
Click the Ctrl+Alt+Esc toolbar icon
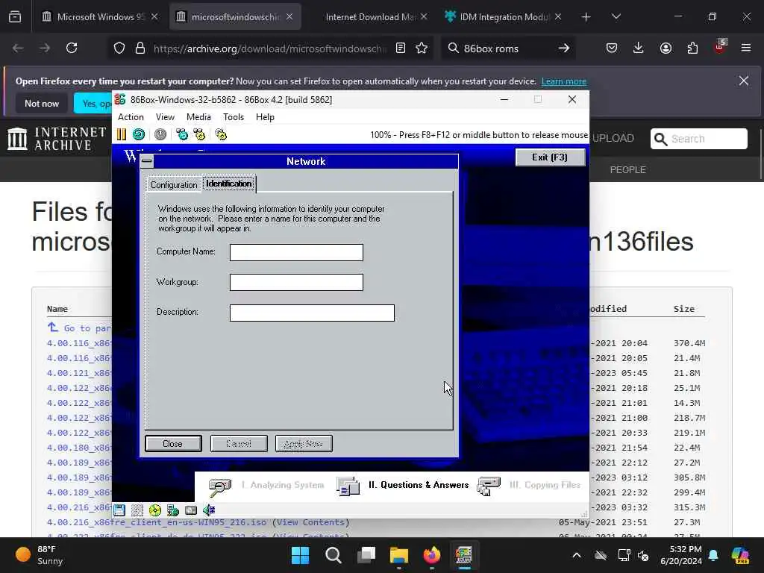(x=199, y=134)
